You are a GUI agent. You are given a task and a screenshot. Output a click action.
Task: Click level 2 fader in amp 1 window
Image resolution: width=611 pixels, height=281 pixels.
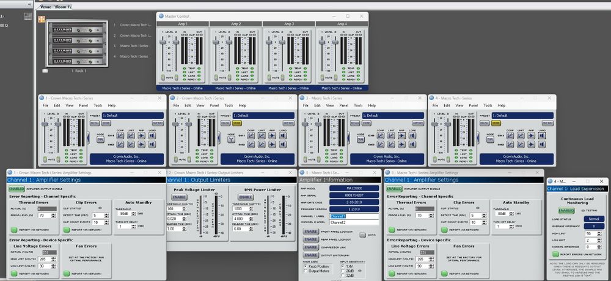tap(57, 124)
